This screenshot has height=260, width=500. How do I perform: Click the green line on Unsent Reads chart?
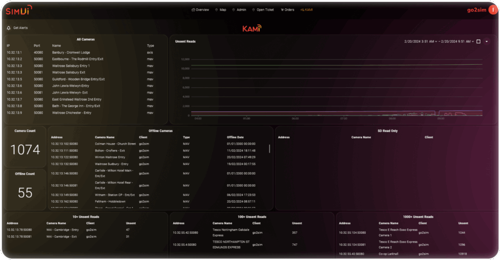point(337,65)
